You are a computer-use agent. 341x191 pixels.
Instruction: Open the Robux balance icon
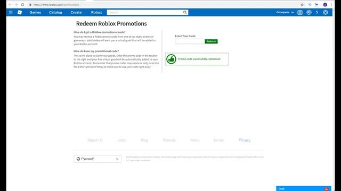309,12
